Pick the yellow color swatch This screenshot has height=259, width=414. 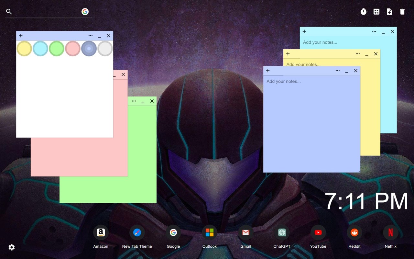pos(24,49)
